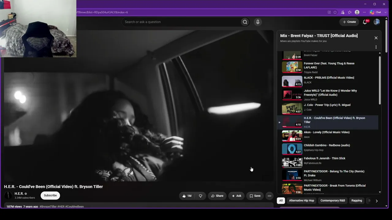Play 6LACK PRBLMS thumbnail
The width and height of the screenshot is (392, 220).
[x=292, y=81]
